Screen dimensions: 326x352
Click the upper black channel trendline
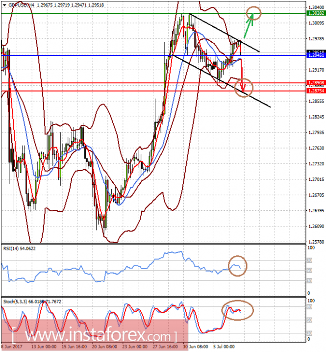225,33
